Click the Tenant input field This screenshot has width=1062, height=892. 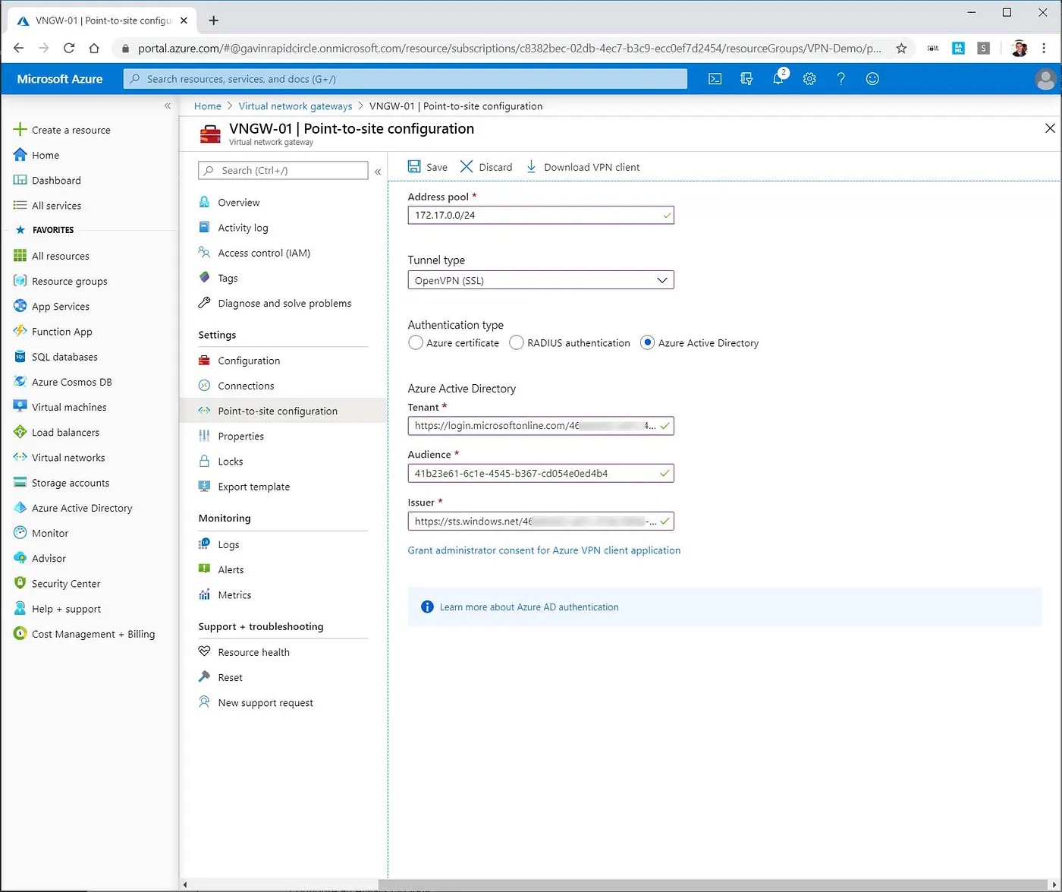[541, 426]
